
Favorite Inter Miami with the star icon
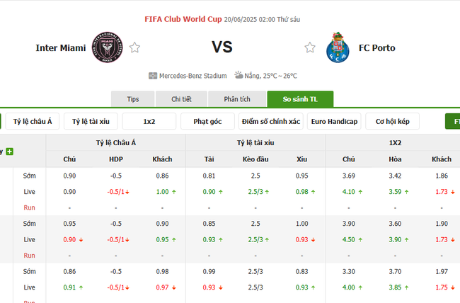tap(134, 47)
